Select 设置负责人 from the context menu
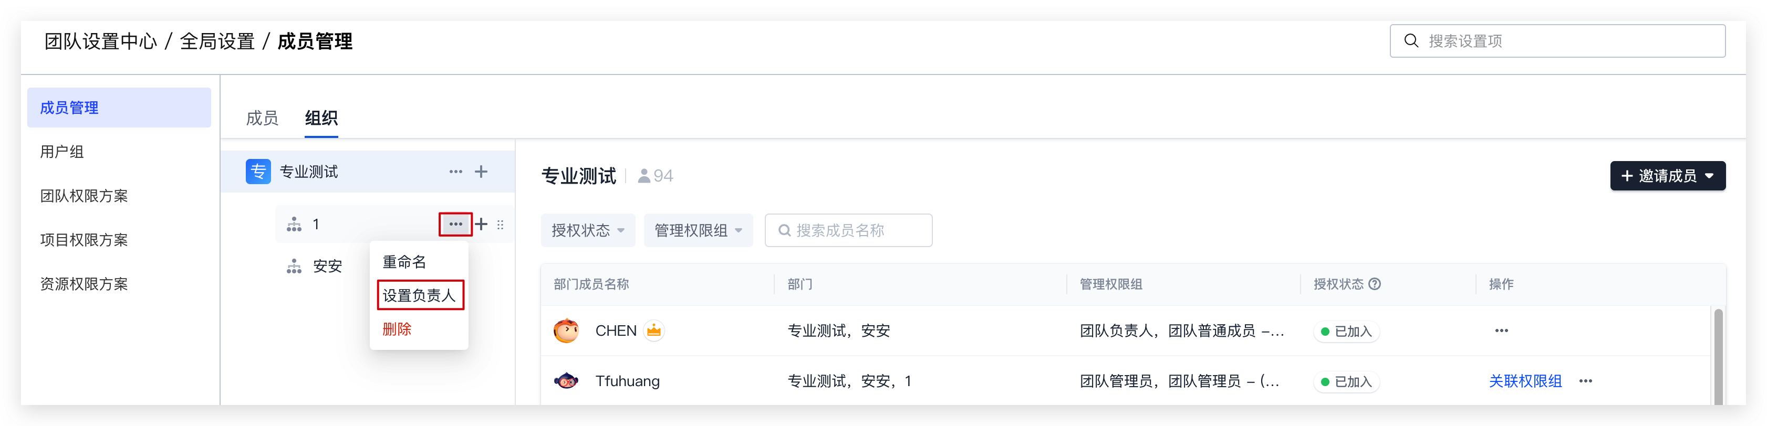Image resolution: width=1767 pixels, height=426 pixels. pyautogui.click(x=419, y=296)
